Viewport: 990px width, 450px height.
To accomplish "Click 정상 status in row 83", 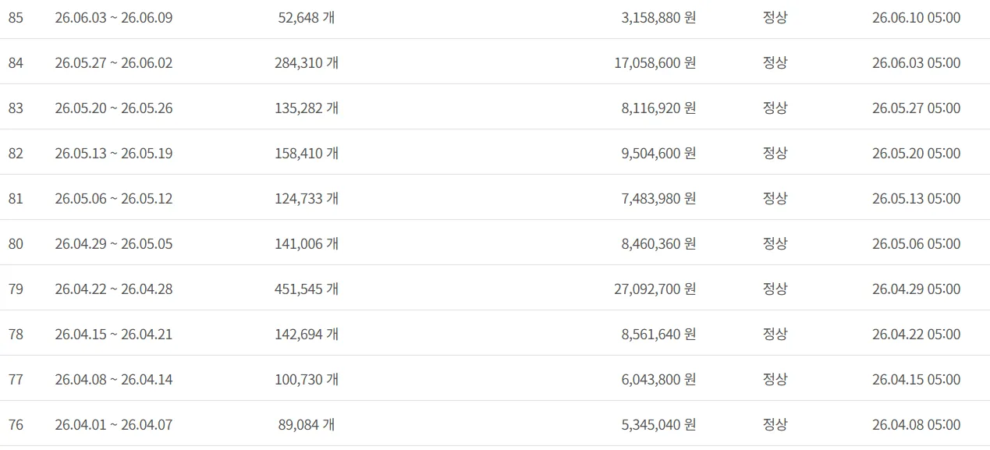I will [775, 108].
